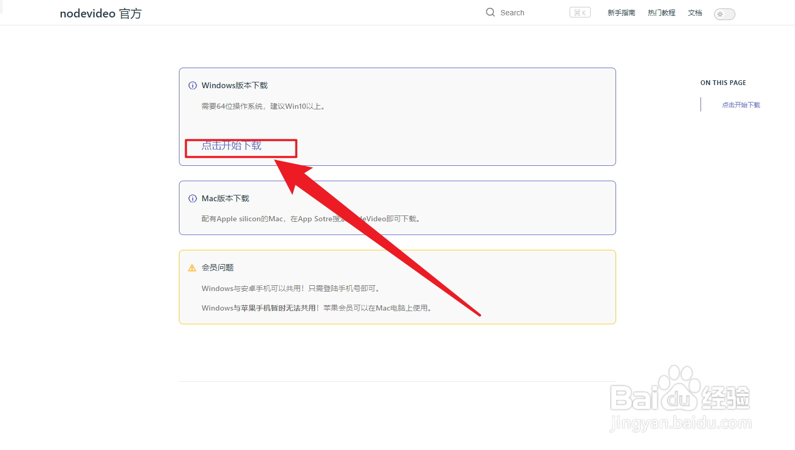
Task: Click the 点击开始下载 download link
Action: coord(232,146)
